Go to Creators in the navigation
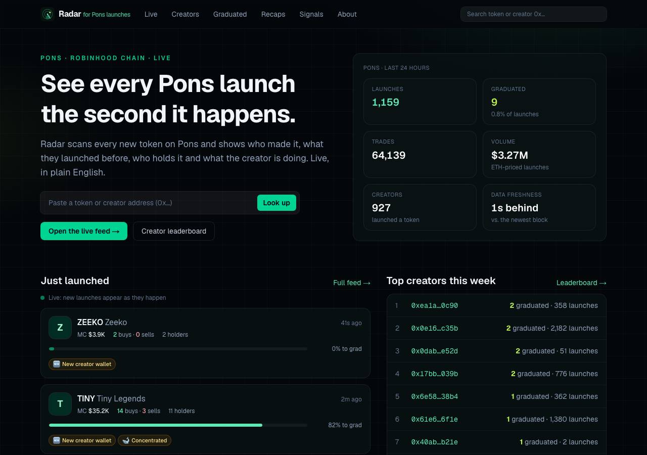The height and width of the screenshot is (455, 647). (185, 14)
